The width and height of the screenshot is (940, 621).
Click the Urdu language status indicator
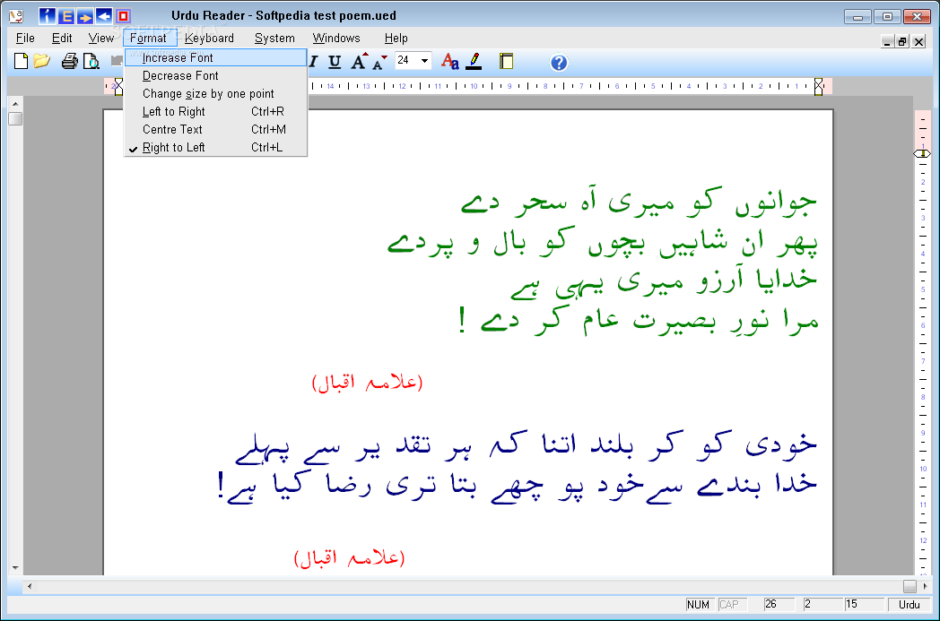click(x=909, y=605)
